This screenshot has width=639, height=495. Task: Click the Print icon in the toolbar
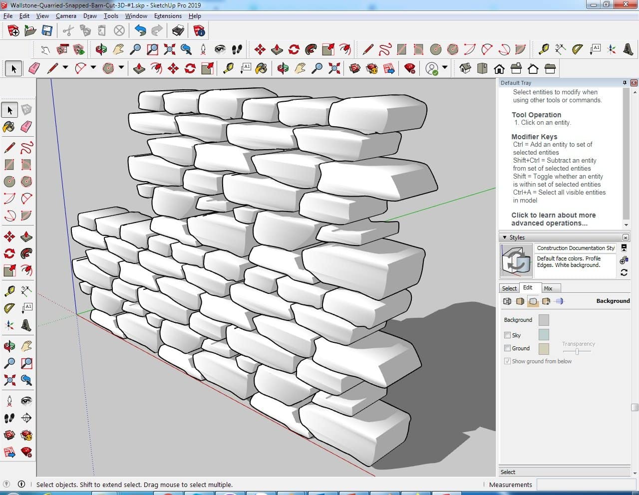[178, 31]
